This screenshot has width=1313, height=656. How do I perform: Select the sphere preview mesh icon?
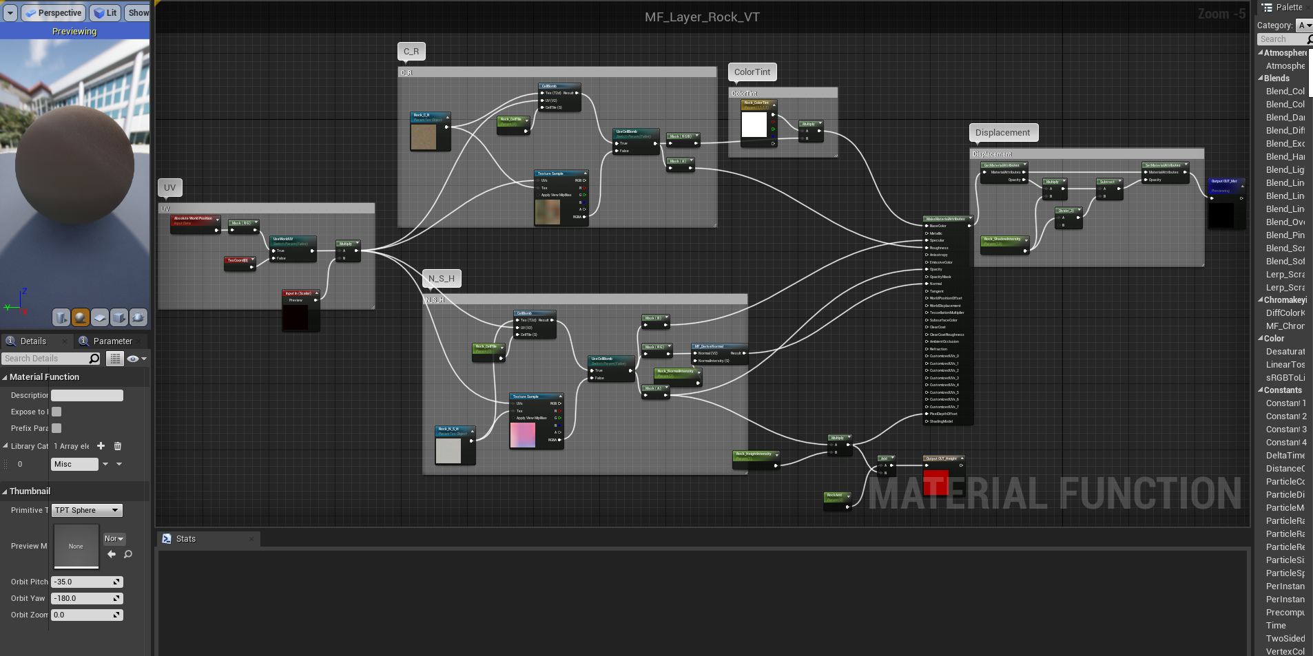[81, 317]
